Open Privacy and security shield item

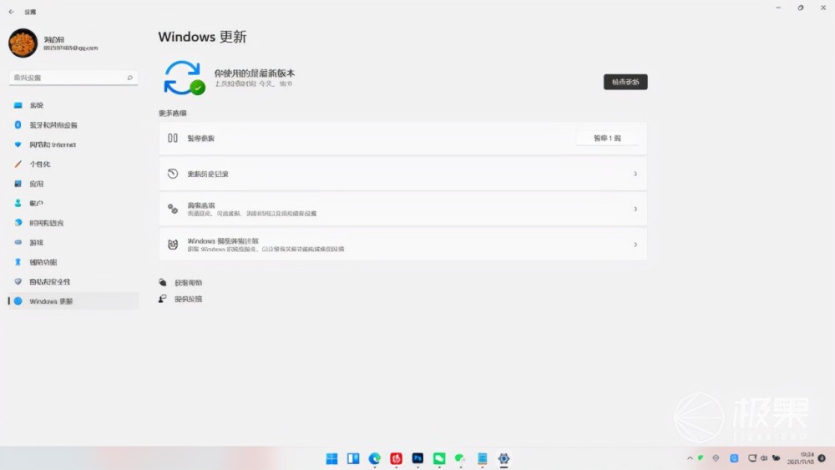pos(49,281)
